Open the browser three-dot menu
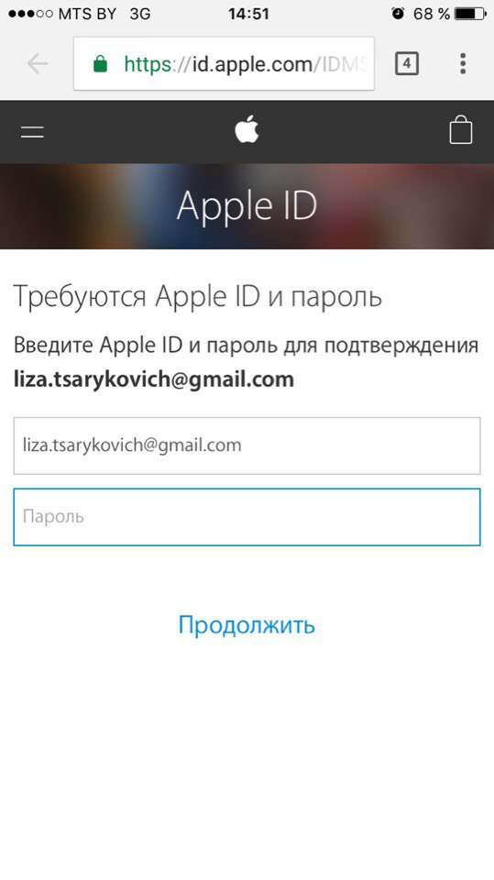Image resolution: width=494 pixels, height=880 pixels. 463,63
